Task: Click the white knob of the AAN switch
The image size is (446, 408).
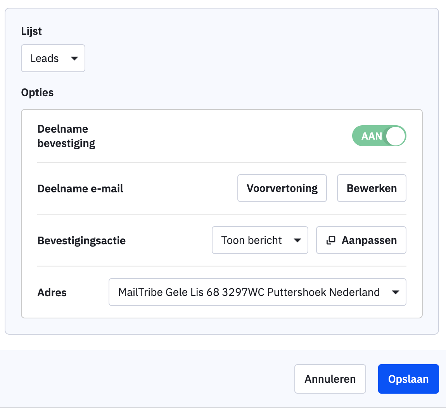Action: (x=395, y=136)
